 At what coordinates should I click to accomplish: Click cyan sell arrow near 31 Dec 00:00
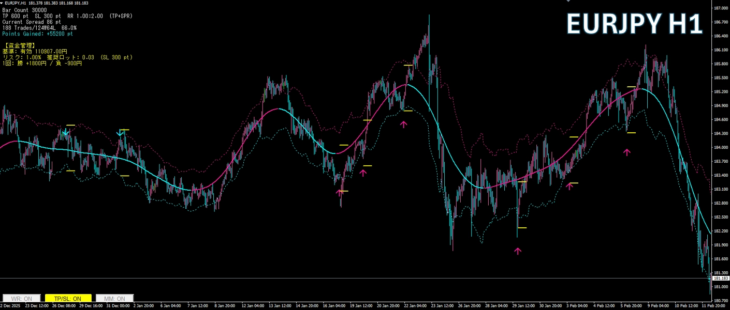click(x=120, y=133)
